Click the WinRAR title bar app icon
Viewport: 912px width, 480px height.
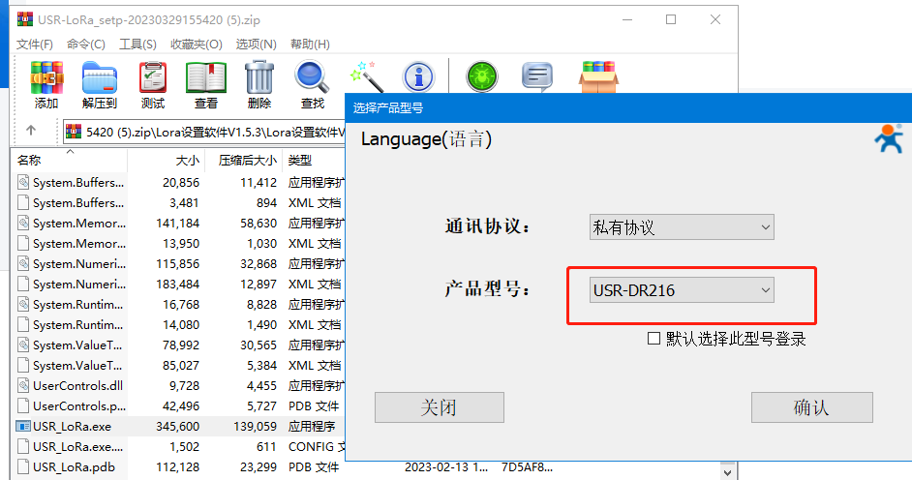tap(25, 19)
